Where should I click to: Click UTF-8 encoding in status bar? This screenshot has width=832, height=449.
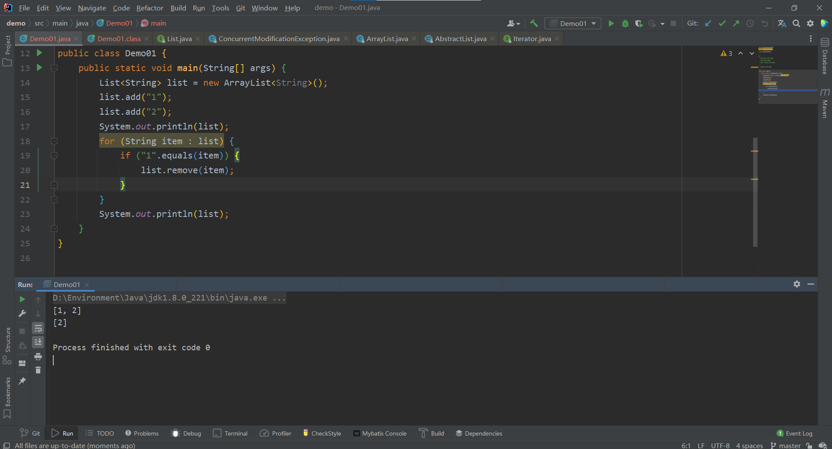(x=720, y=446)
